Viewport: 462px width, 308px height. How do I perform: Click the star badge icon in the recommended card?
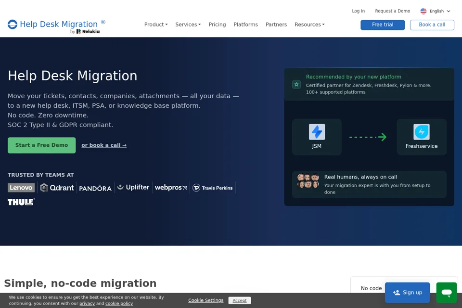coord(296,85)
